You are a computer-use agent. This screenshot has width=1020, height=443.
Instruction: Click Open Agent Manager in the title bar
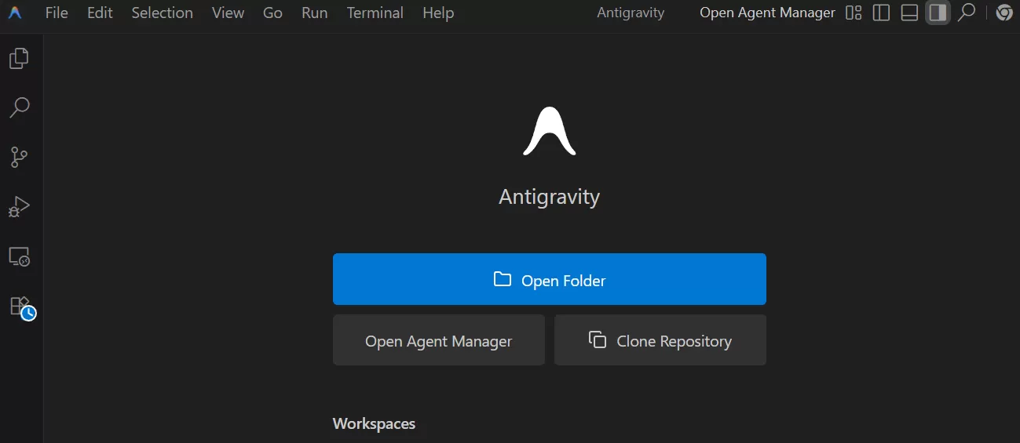(x=767, y=13)
